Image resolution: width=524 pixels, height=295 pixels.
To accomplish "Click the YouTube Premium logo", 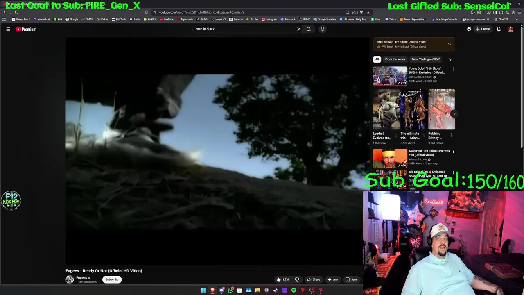I will [26, 29].
